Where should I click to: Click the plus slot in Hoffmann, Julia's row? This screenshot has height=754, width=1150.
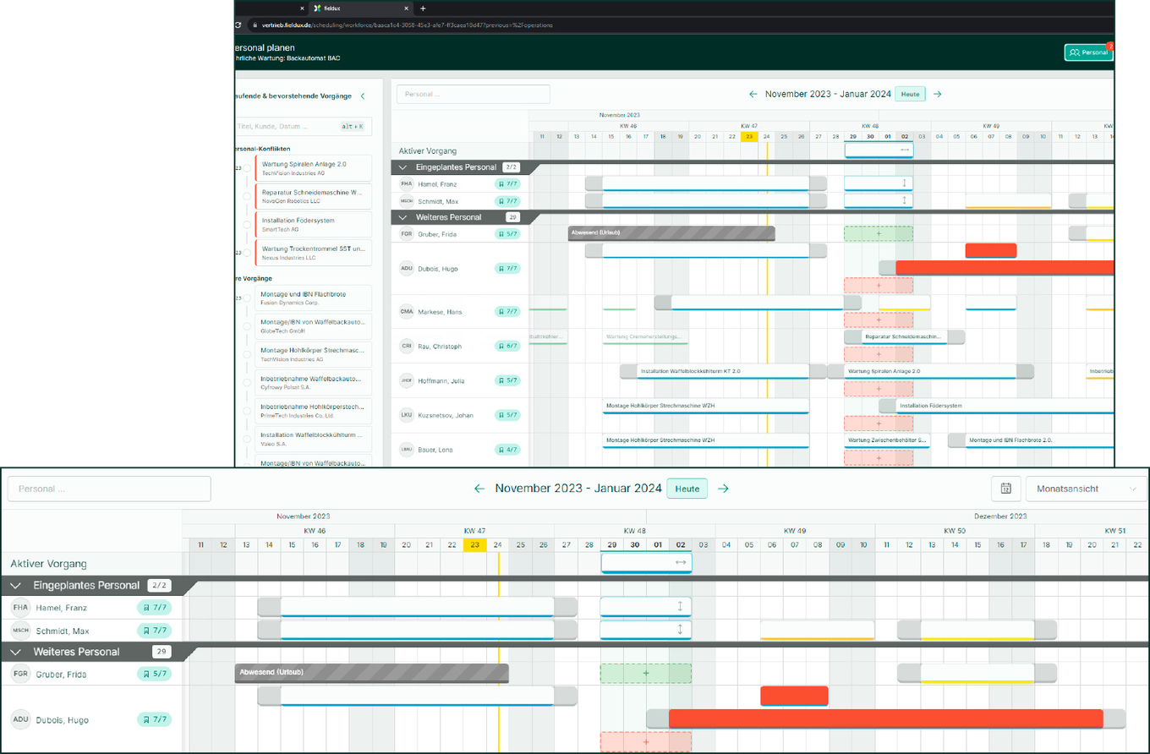pos(879,388)
